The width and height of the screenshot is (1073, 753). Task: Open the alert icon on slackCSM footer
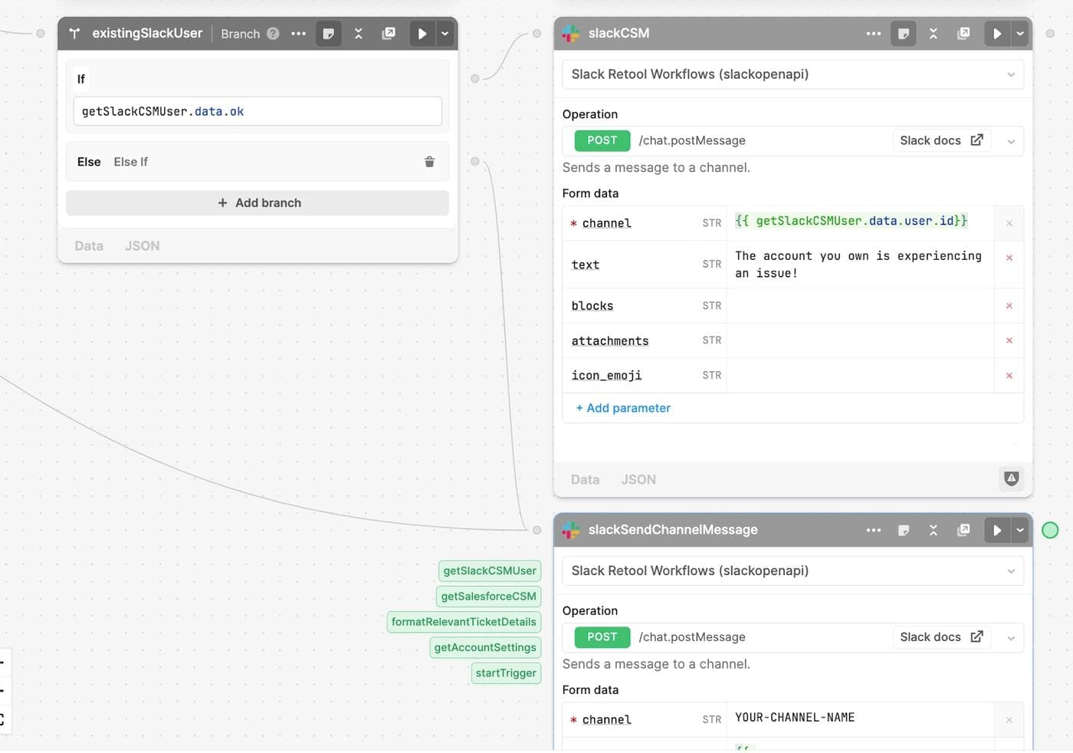click(1011, 478)
